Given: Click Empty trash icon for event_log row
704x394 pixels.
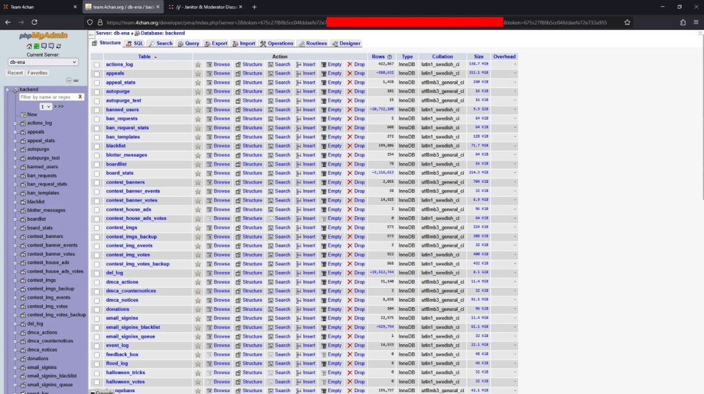Looking at the screenshot, I should [x=323, y=345].
